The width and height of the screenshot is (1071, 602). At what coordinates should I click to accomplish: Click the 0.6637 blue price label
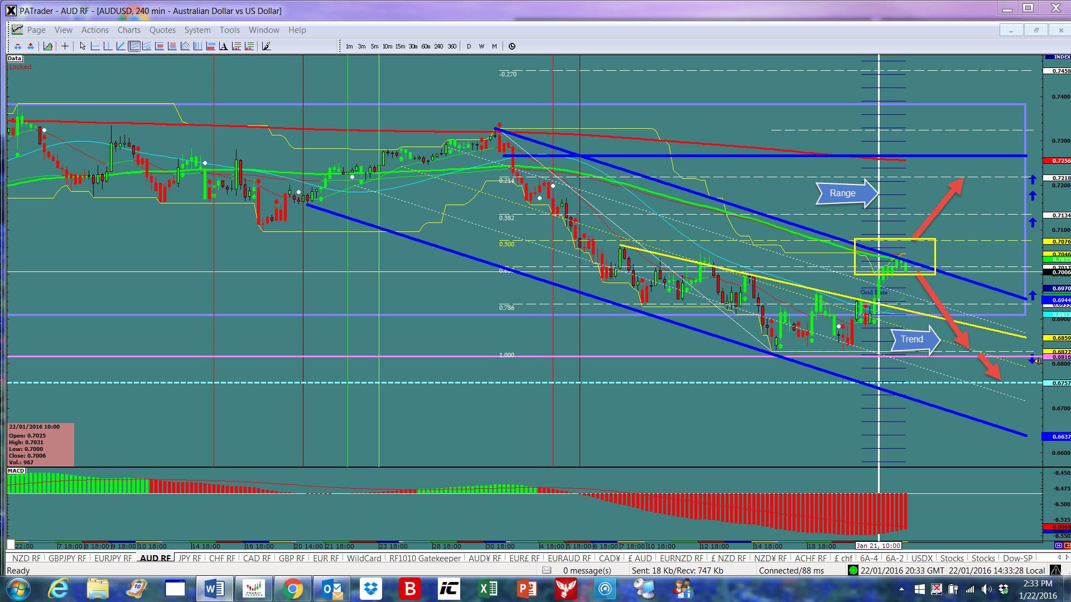[1056, 436]
